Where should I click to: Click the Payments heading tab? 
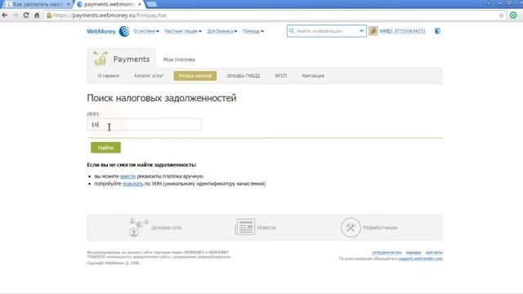click(122, 59)
